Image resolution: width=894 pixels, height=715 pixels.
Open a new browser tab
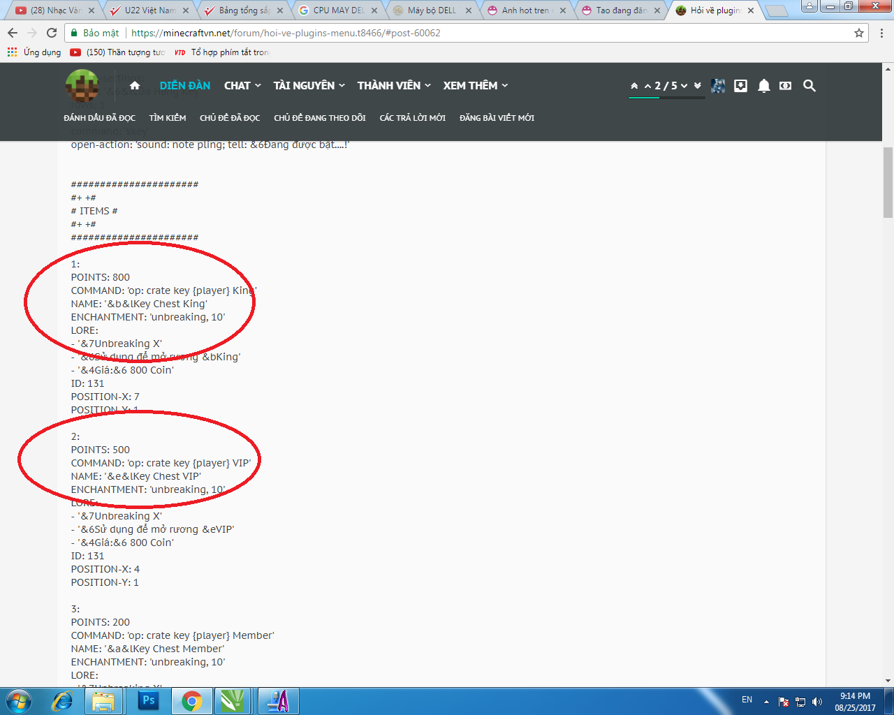[776, 10]
